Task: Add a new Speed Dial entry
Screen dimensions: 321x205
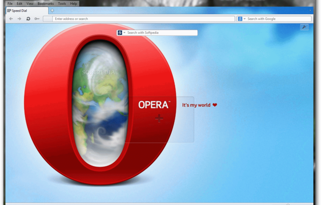Action: click(x=159, y=119)
